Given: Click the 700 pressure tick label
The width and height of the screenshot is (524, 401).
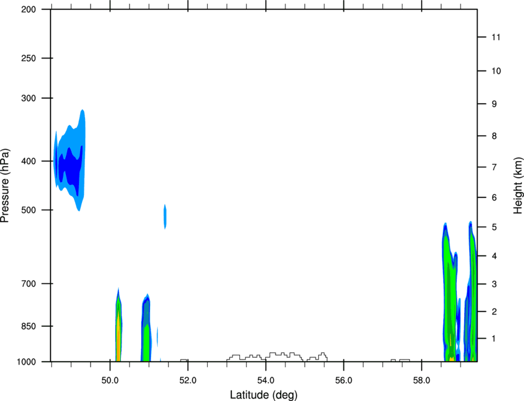Looking at the screenshot, I should pos(28,284).
